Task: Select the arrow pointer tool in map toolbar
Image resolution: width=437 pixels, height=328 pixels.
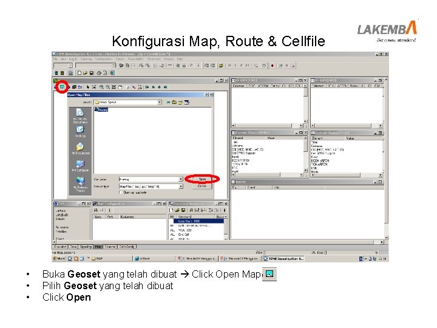Action: 88,87
